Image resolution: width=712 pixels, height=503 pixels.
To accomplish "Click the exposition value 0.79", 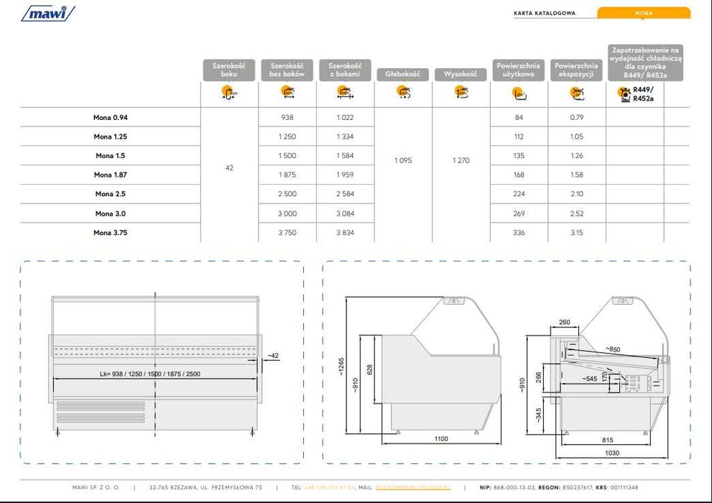I will coord(577,118).
